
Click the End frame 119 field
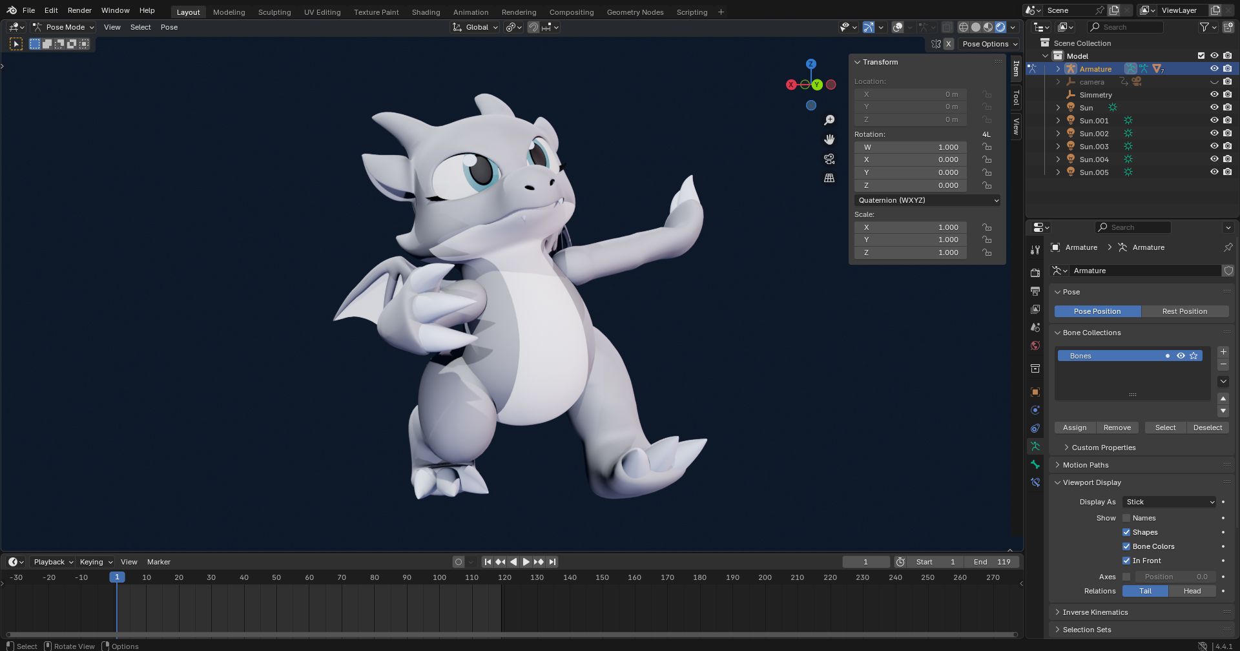pyautogui.click(x=991, y=562)
